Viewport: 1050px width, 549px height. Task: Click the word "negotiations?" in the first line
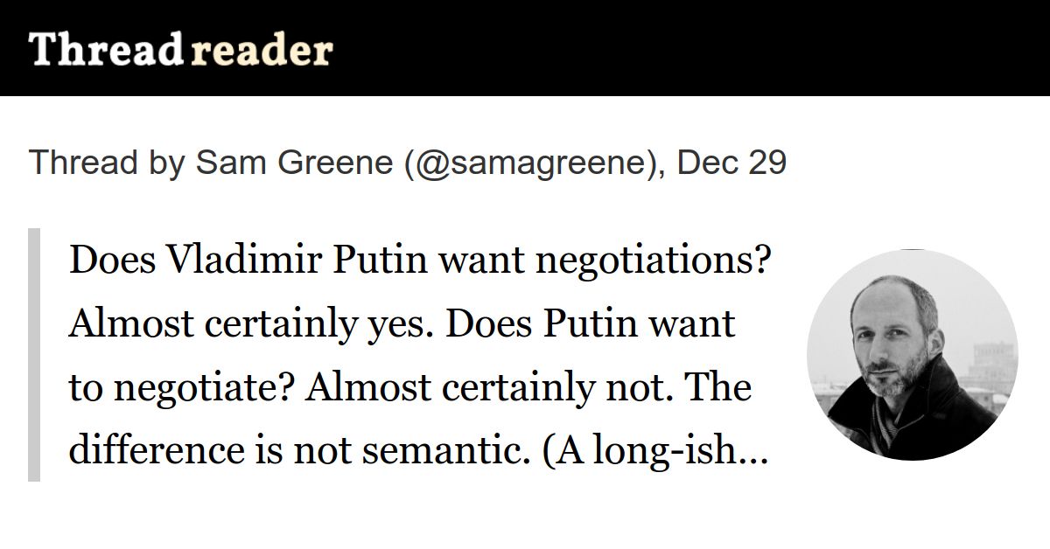click(653, 261)
